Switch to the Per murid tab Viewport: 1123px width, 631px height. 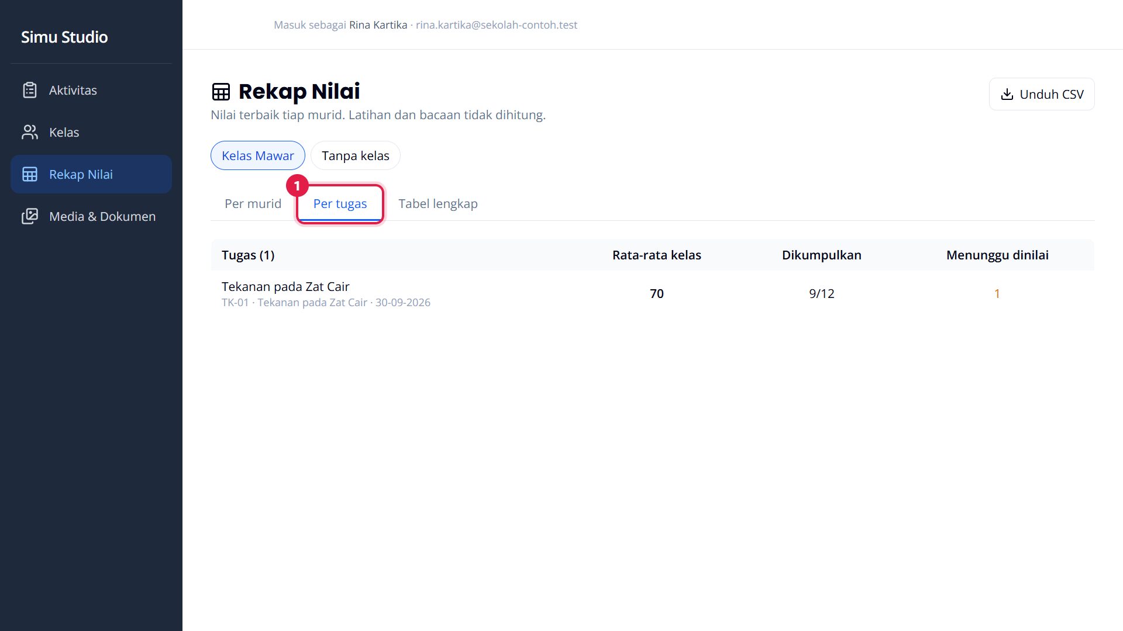[x=253, y=203]
